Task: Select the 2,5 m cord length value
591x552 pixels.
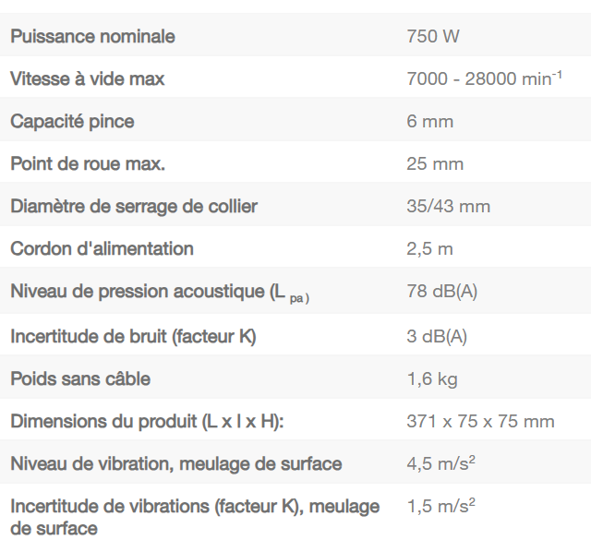Action: [430, 248]
